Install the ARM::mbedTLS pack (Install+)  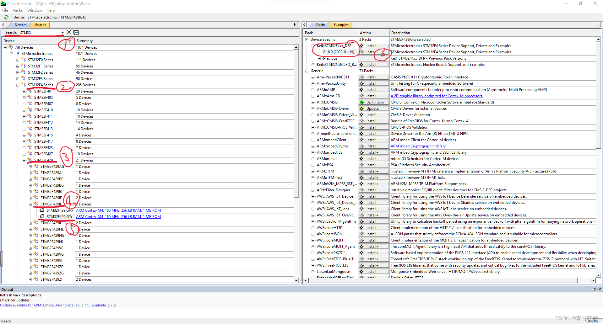374,152
